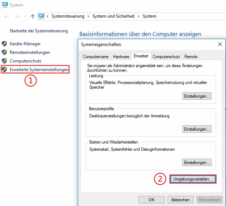The width and height of the screenshot is (226, 206).
Task: Expand chevron before System breadcrumb
Action: [138, 16]
